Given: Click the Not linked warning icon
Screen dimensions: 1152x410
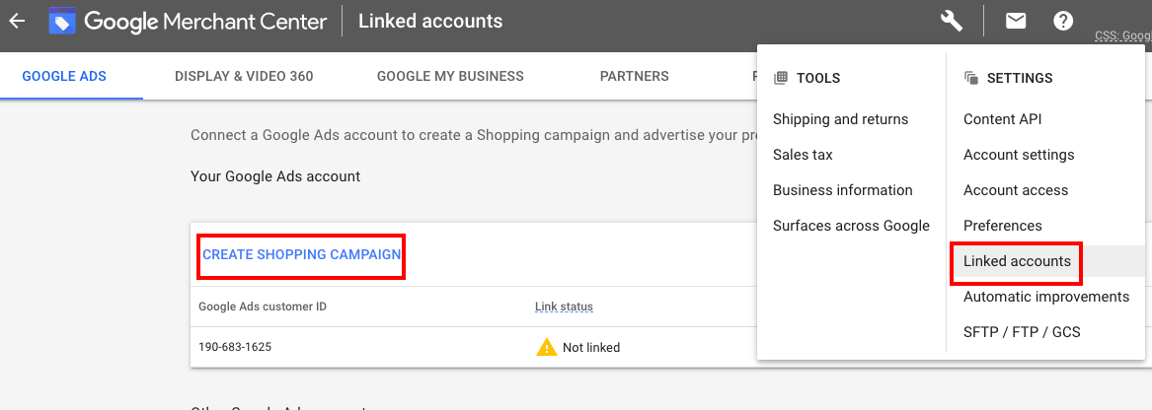Looking at the screenshot, I should click(546, 347).
